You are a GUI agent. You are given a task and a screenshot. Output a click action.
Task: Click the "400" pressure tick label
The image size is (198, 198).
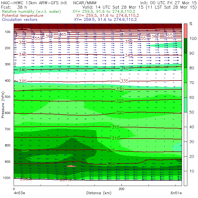click(x=7, y=81)
